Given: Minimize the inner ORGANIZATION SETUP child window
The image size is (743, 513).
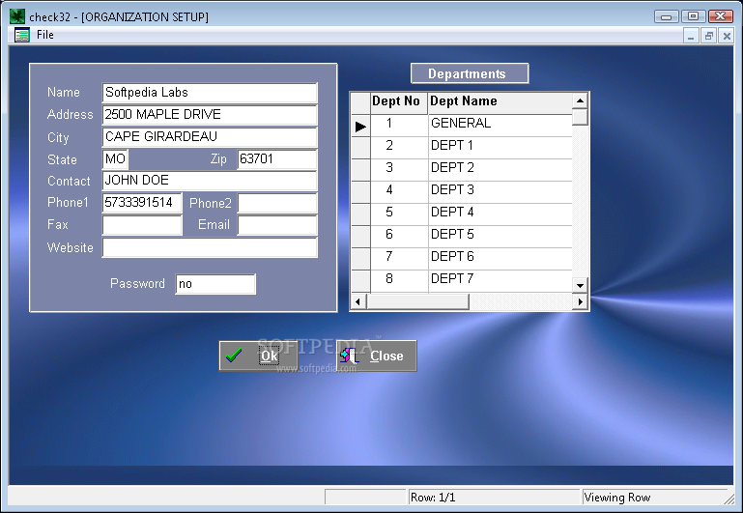Looking at the screenshot, I should pos(691,36).
